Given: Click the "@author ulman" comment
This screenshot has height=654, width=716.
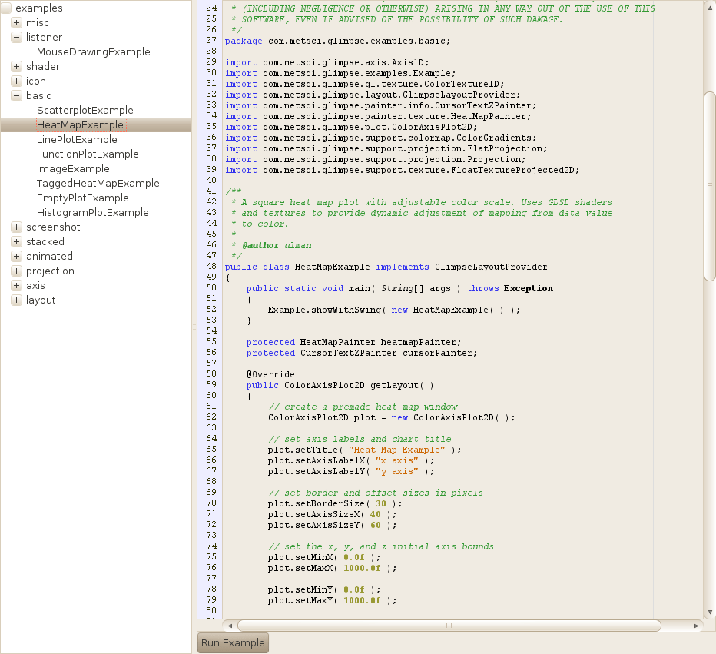Looking at the screenshot, I should tap(277, 246).
